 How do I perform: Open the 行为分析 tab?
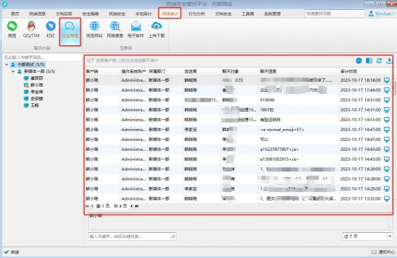coord(197,14)
